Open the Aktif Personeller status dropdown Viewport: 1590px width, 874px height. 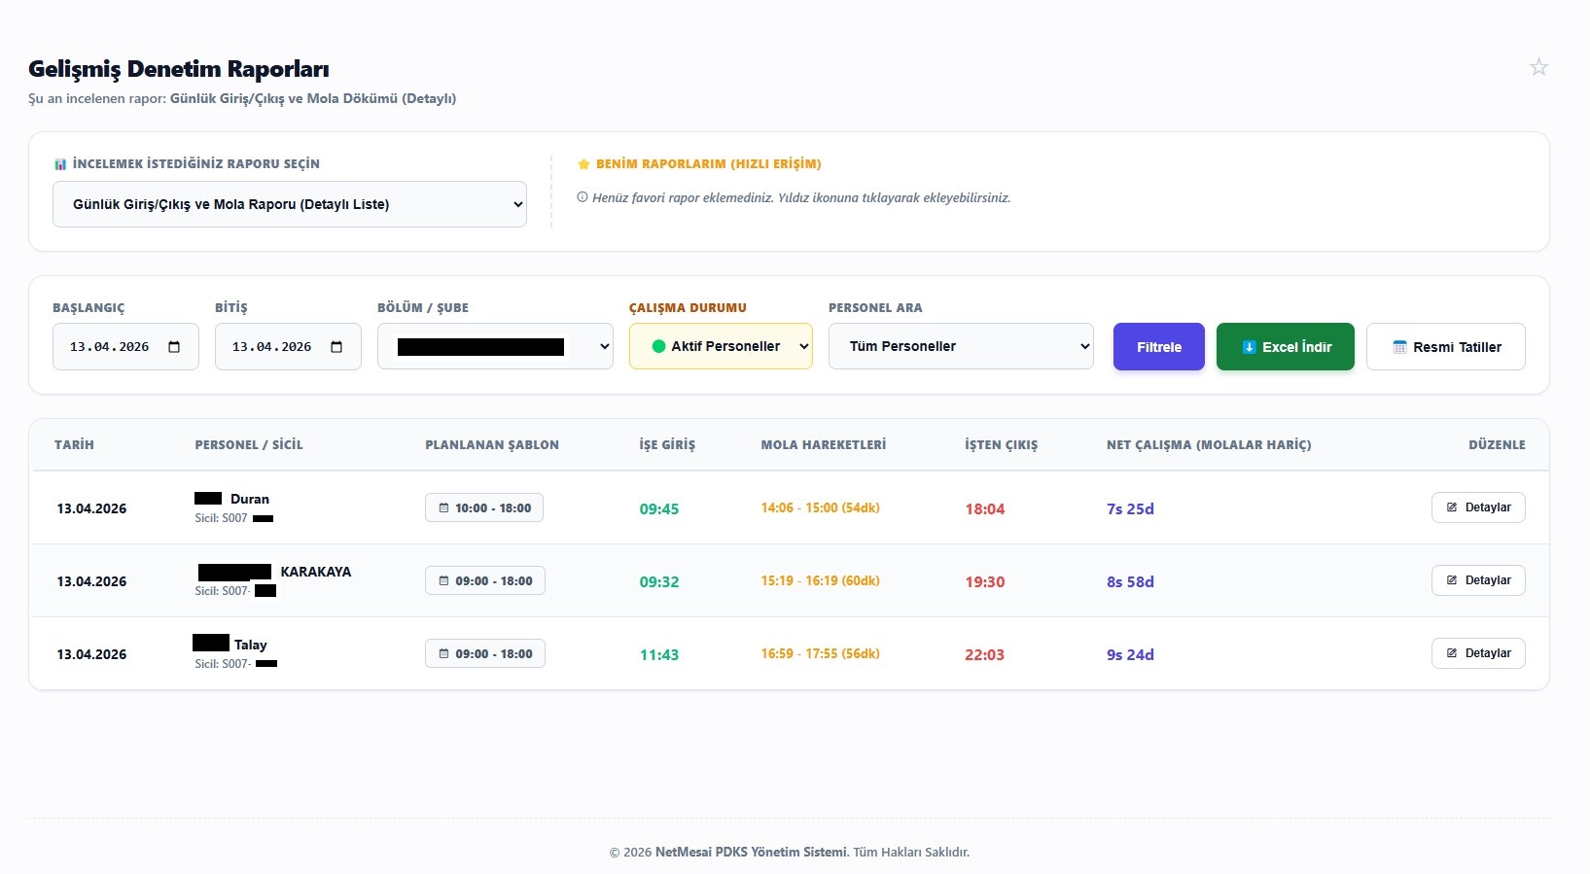721,346
